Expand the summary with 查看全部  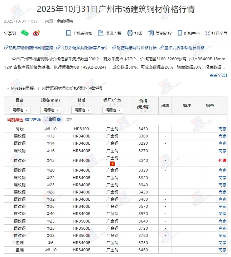coord(218,75)
